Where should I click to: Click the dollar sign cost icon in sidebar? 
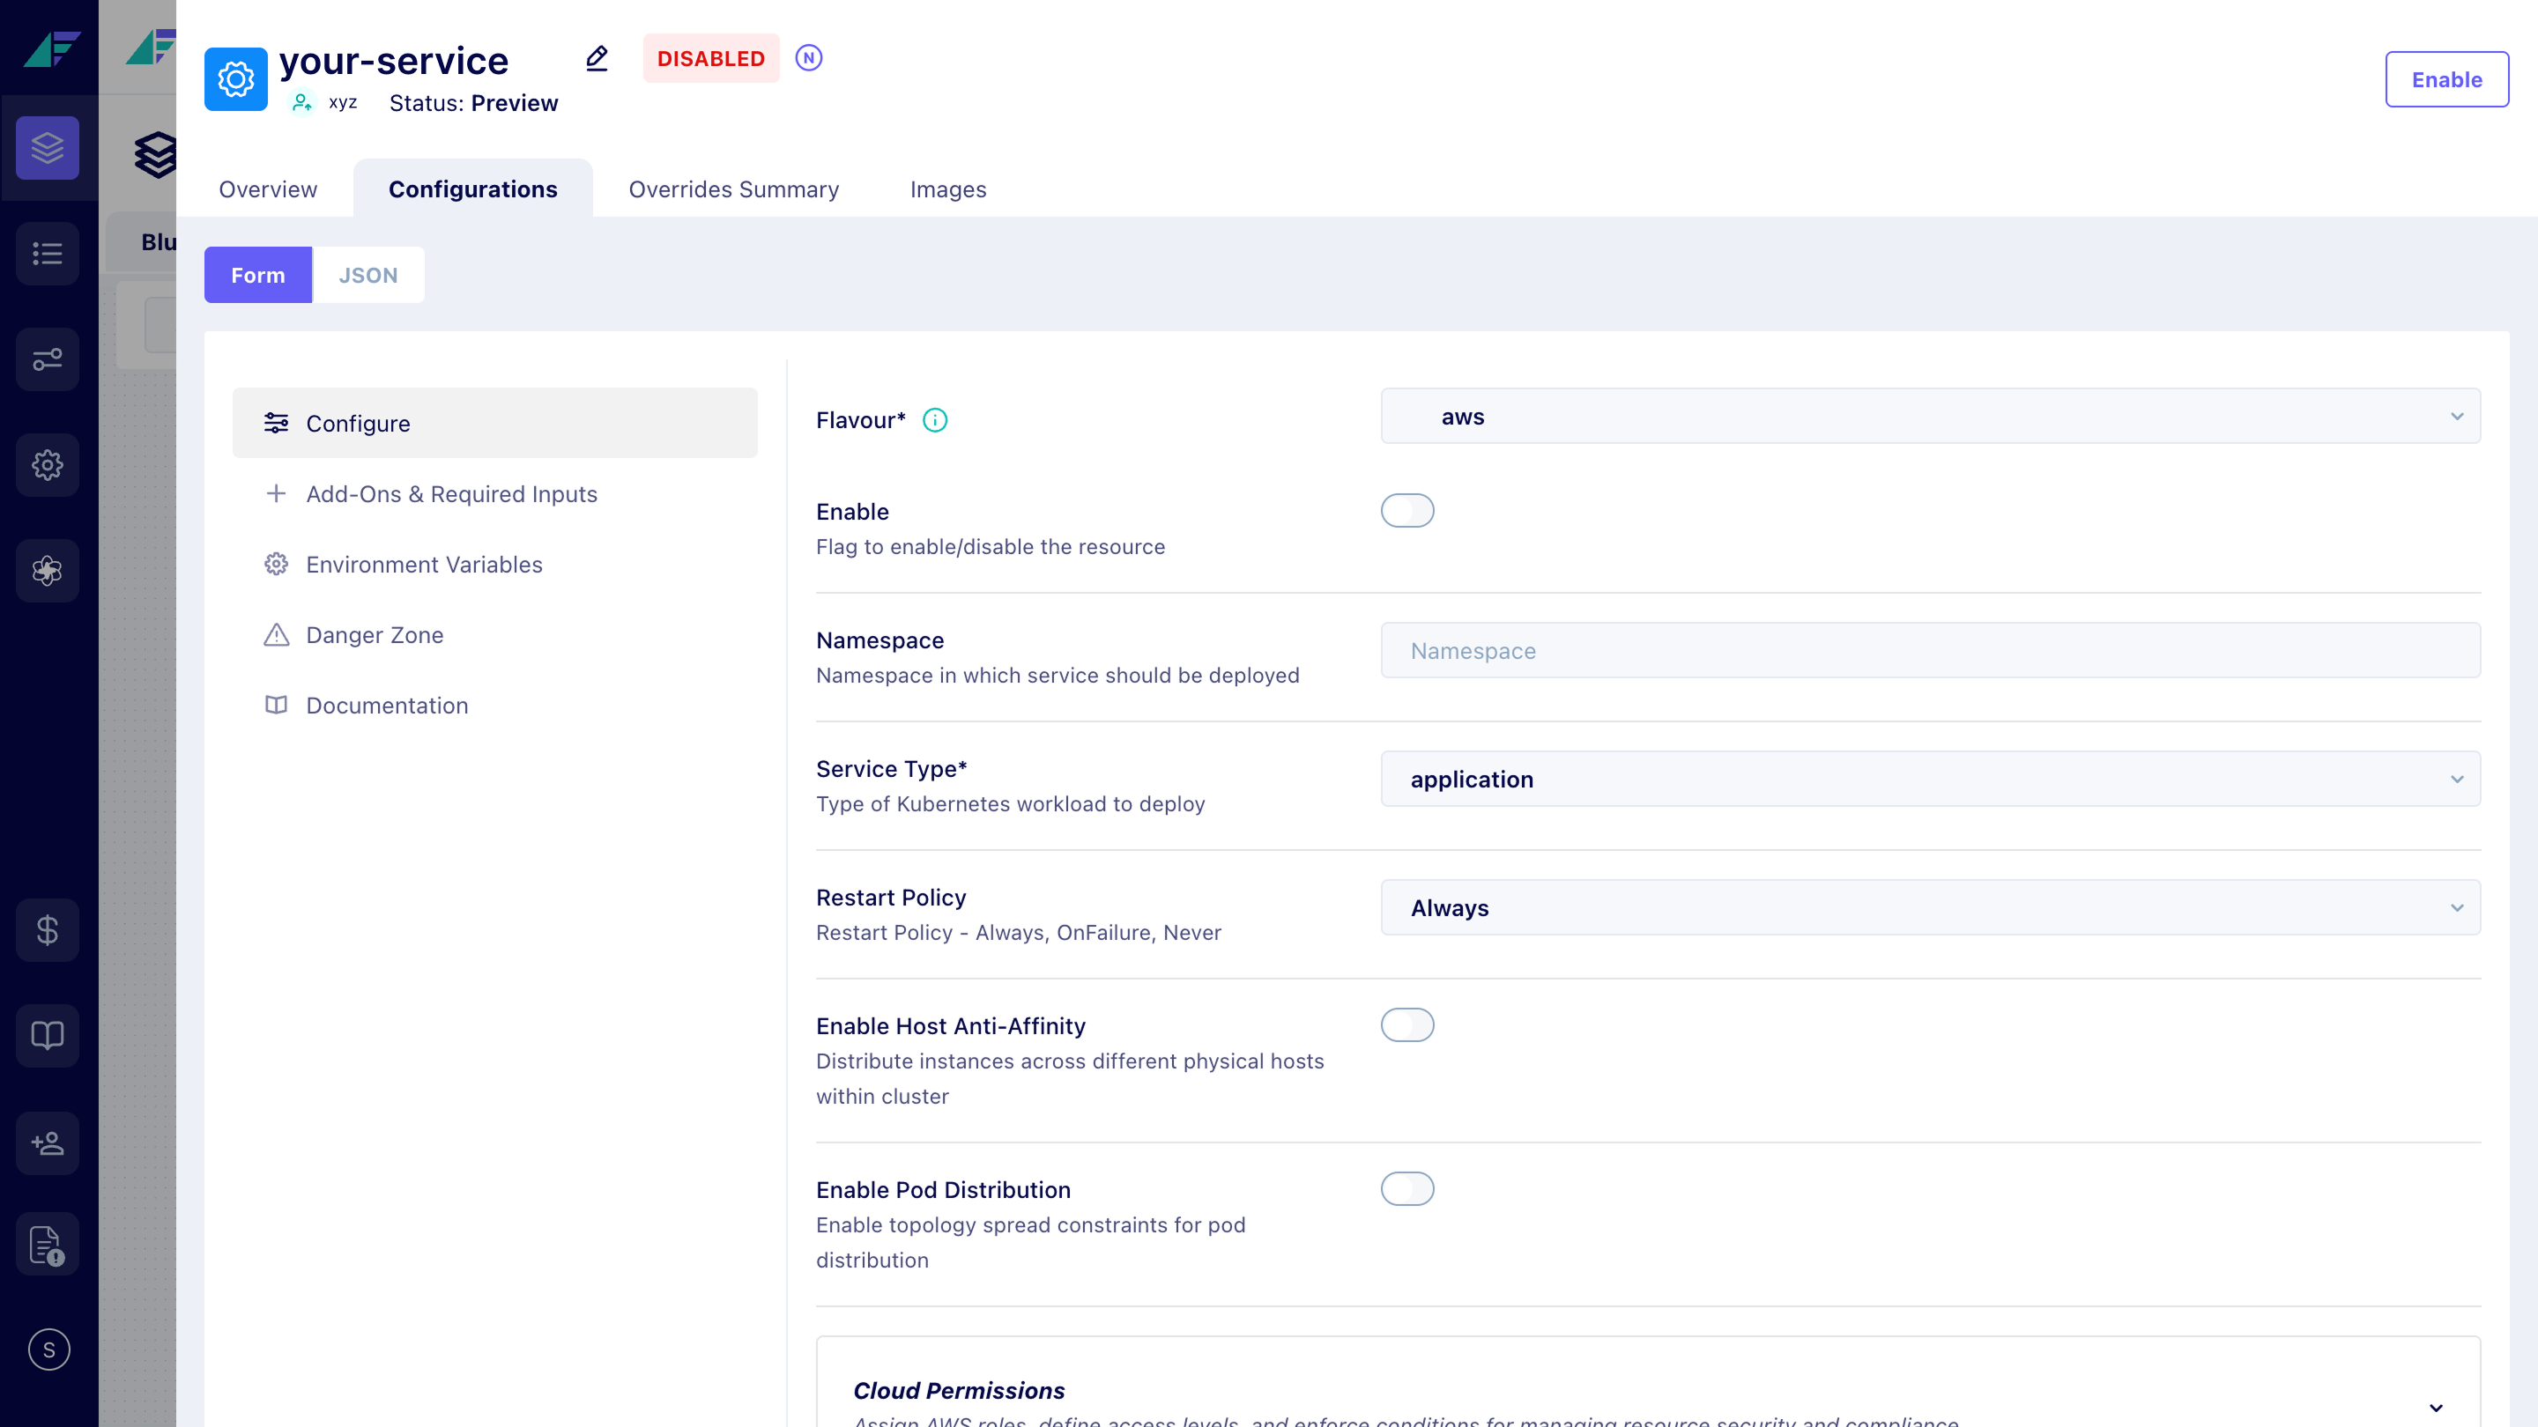click(48, 929)
